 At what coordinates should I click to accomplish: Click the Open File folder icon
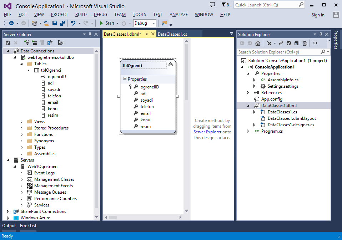[47, 23]
